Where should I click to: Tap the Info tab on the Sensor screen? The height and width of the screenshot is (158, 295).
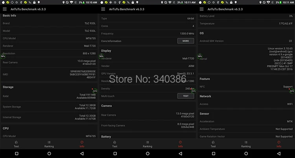tap(278, 144)
